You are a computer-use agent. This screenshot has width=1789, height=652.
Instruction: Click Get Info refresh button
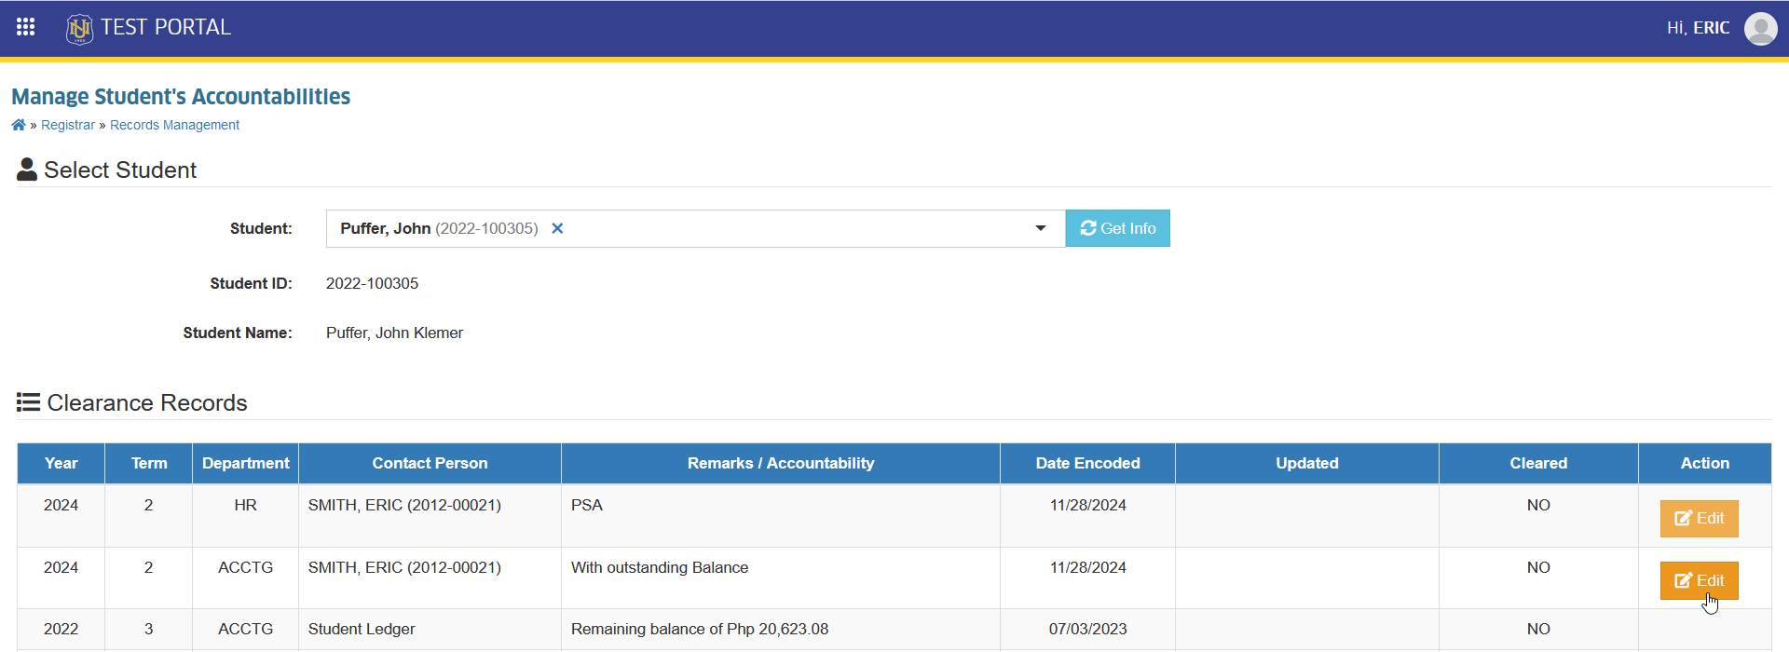point(1117,228)
